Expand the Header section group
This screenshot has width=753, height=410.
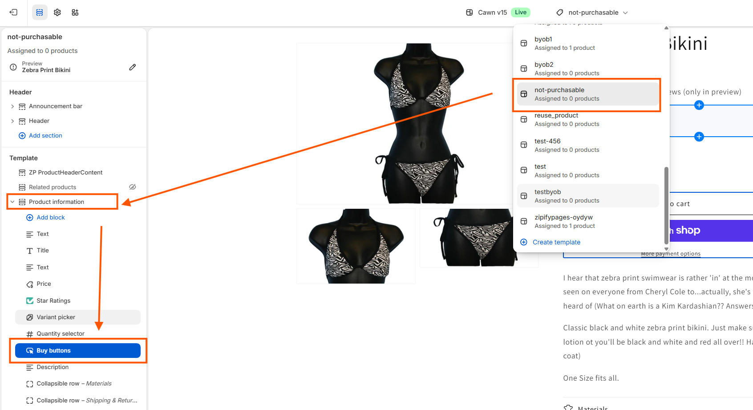(x=12, y=121)
